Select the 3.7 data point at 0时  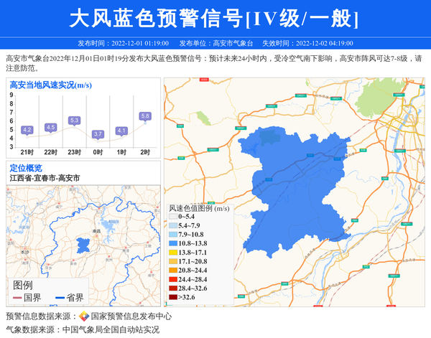pyautogui.click(x=98, y=134)
